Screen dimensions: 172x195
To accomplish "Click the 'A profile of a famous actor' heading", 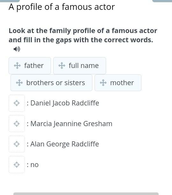I will 62,7.
